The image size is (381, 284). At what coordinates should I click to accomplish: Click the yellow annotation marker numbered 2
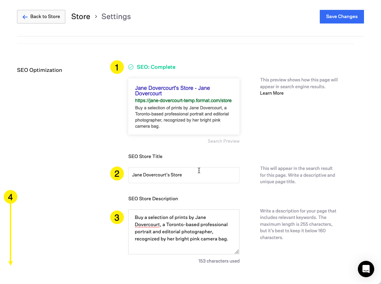point(117,174)
